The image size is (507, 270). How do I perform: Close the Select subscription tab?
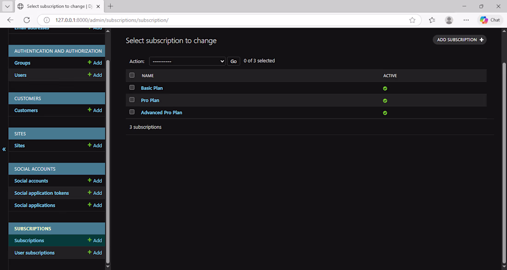point(98,6)
